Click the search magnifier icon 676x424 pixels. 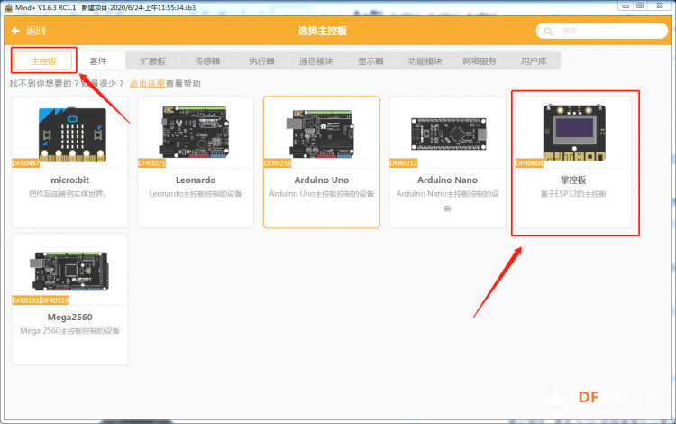pyautogui.click(x=548, y=32)
